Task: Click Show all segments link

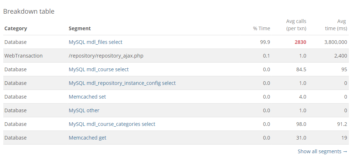Action: click(x=323, y=151)
